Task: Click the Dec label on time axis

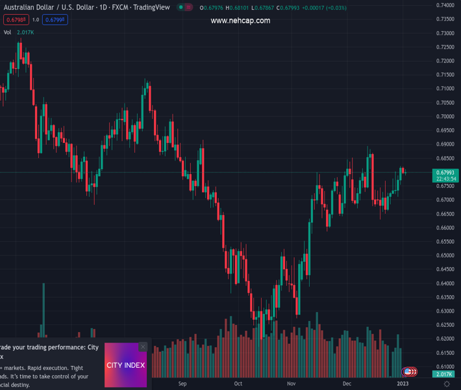Action: [x=346, y=384]
